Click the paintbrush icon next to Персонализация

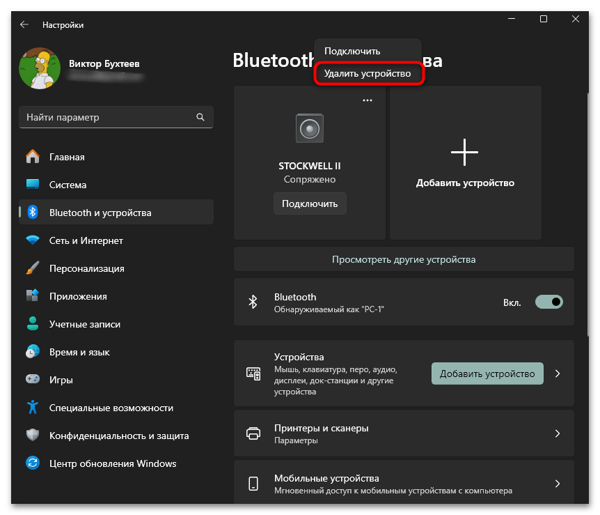(33, 268)
